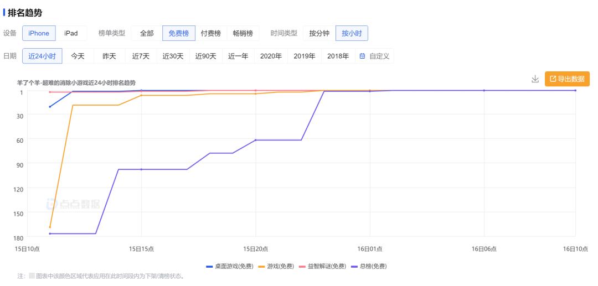Click the purple data point at 15日20点
Screen dimensions: 598x286
tap(255, 140)
